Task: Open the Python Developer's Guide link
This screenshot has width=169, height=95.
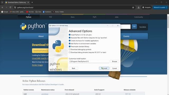Action: point(54,84)
